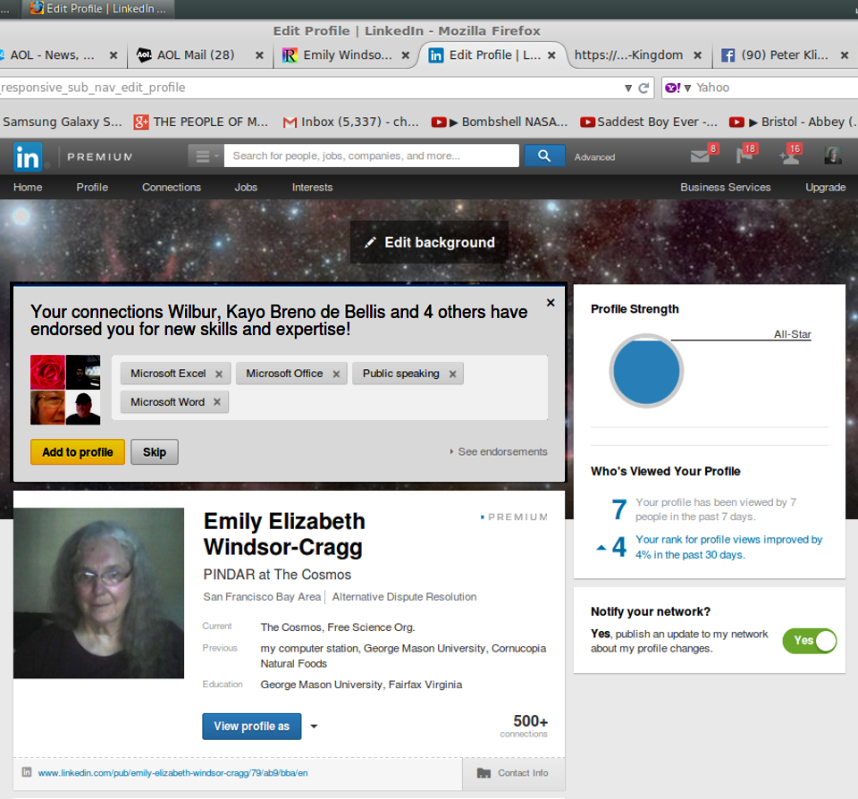
Task: Open search category dropdown in LinkedIn
Action: tap(206, 156)
